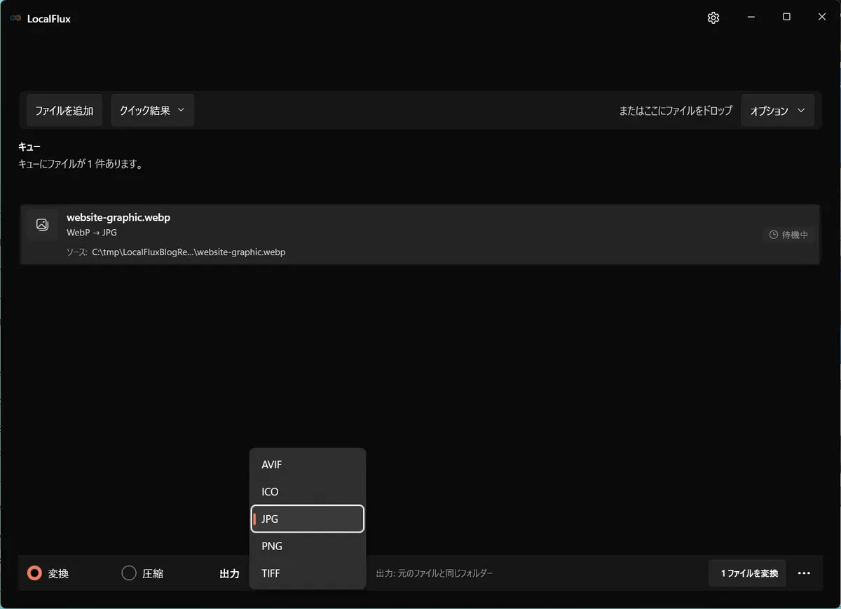Click the キューにファイルが 1 件あります。 message
The width and height of the screenshot is (841, 609).
point(81,165)
